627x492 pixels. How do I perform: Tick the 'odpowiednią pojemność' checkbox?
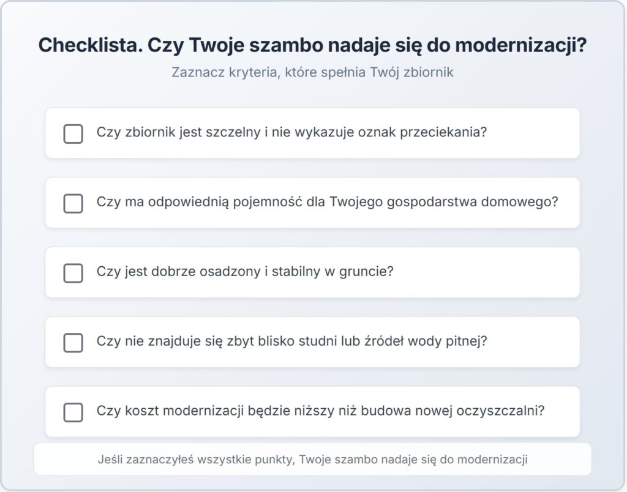[73, 203]
